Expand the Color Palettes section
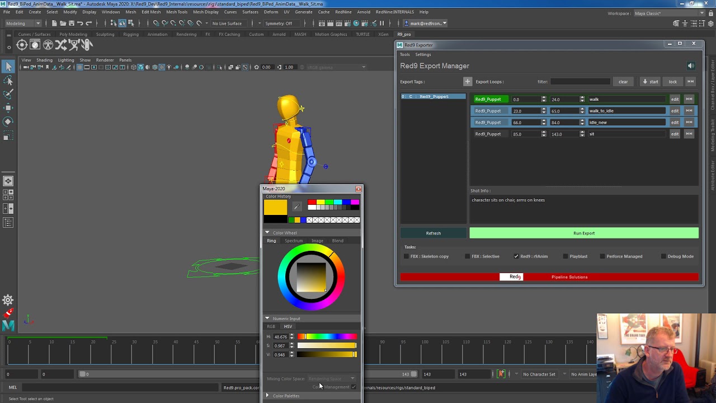Image resolution: width=716 pixels, height=403 pixels. tap(267, 396)
